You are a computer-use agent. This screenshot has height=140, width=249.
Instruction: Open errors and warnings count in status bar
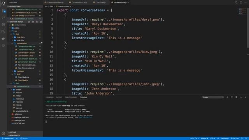pos(24,138)
